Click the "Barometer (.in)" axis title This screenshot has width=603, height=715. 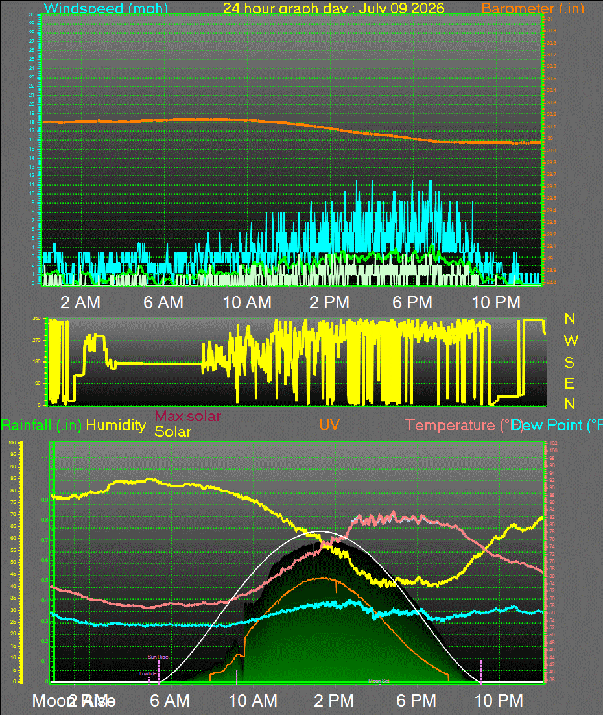coord(532,8)
